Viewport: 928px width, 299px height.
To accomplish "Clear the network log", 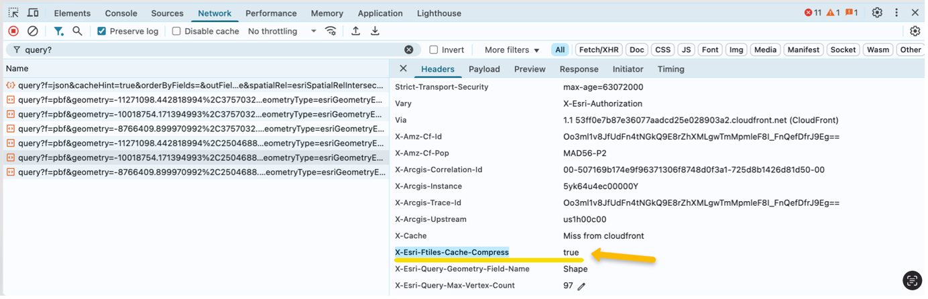I will (32, 31).
